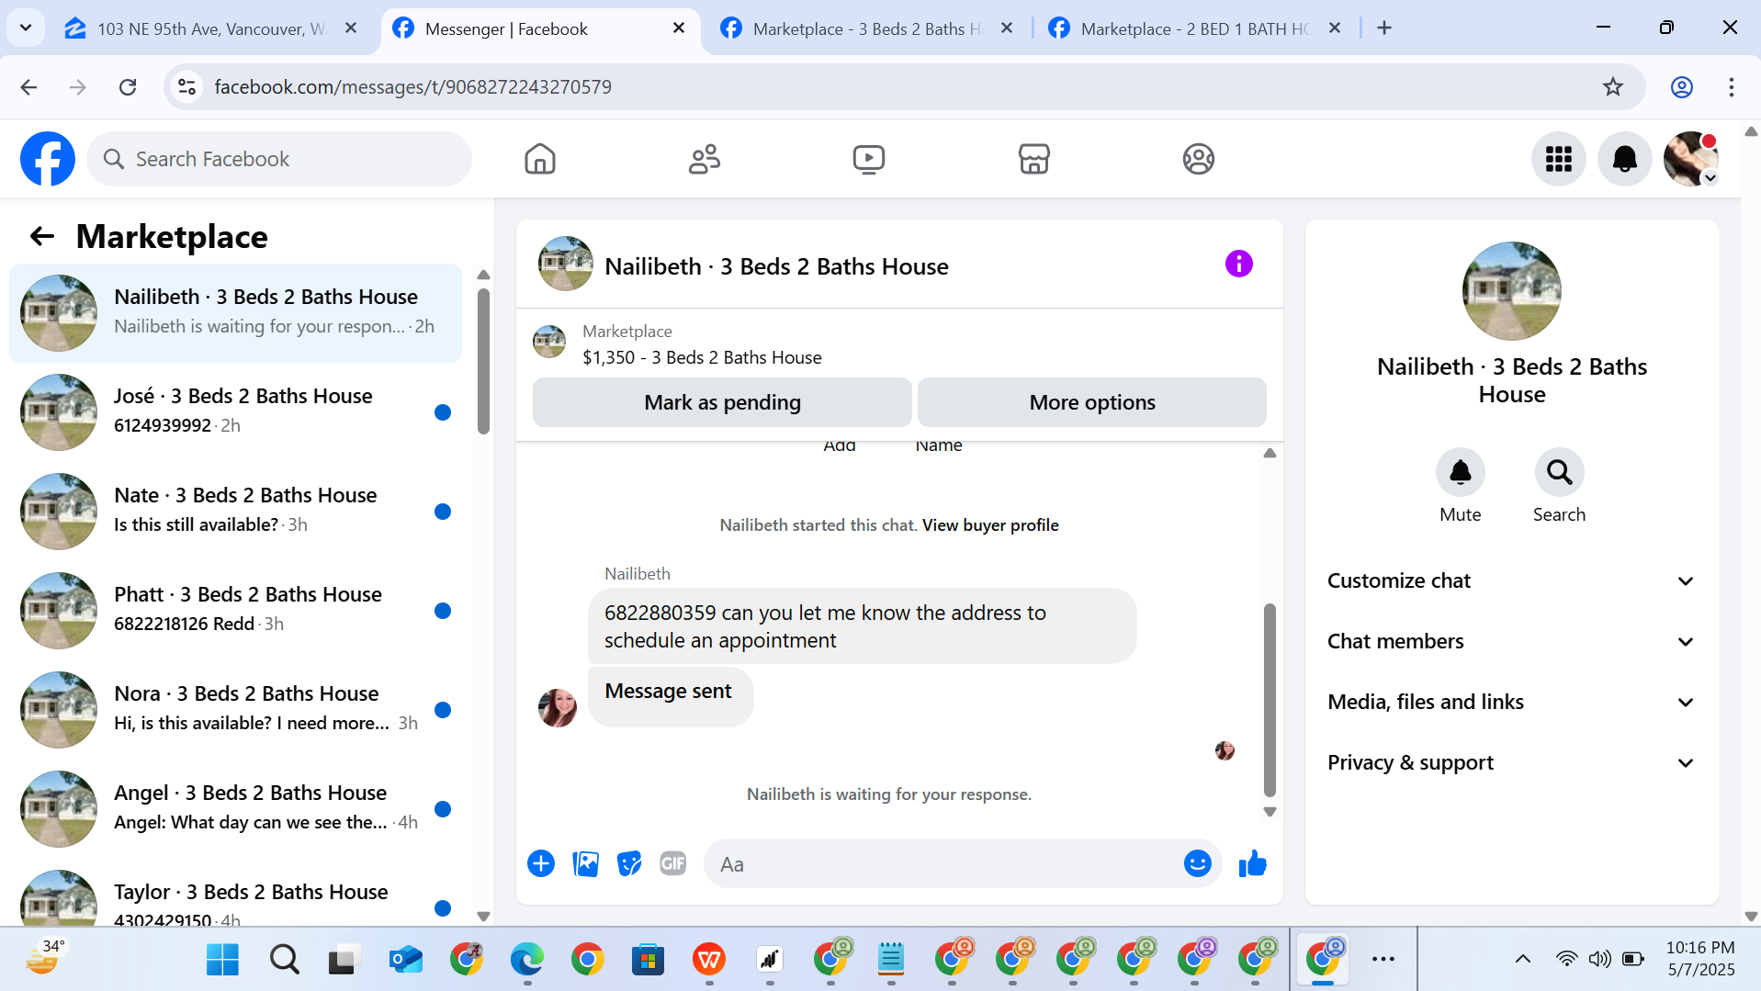The width and height of the screenshot is (1761, 991).
Task: Click the Search Facebook field
Action: coord(279,159)
